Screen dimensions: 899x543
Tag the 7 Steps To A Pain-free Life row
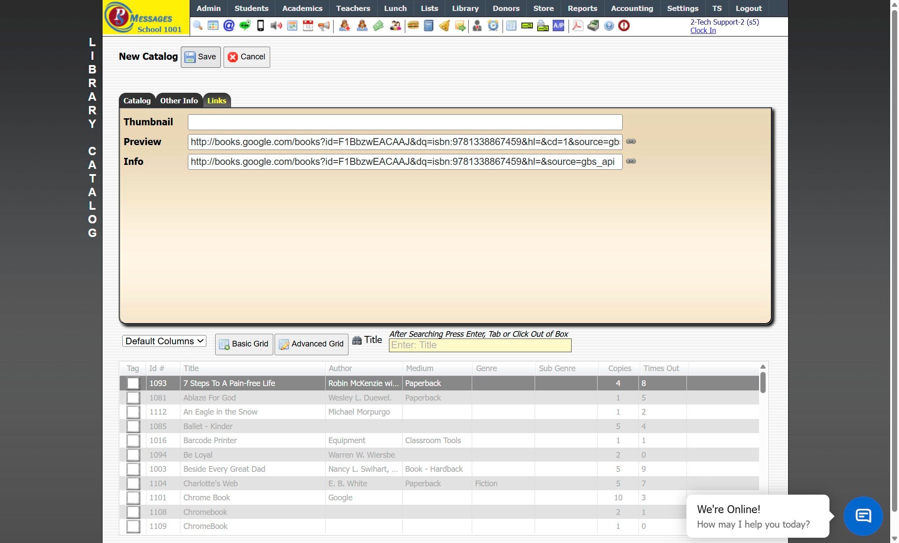(133, 383)
